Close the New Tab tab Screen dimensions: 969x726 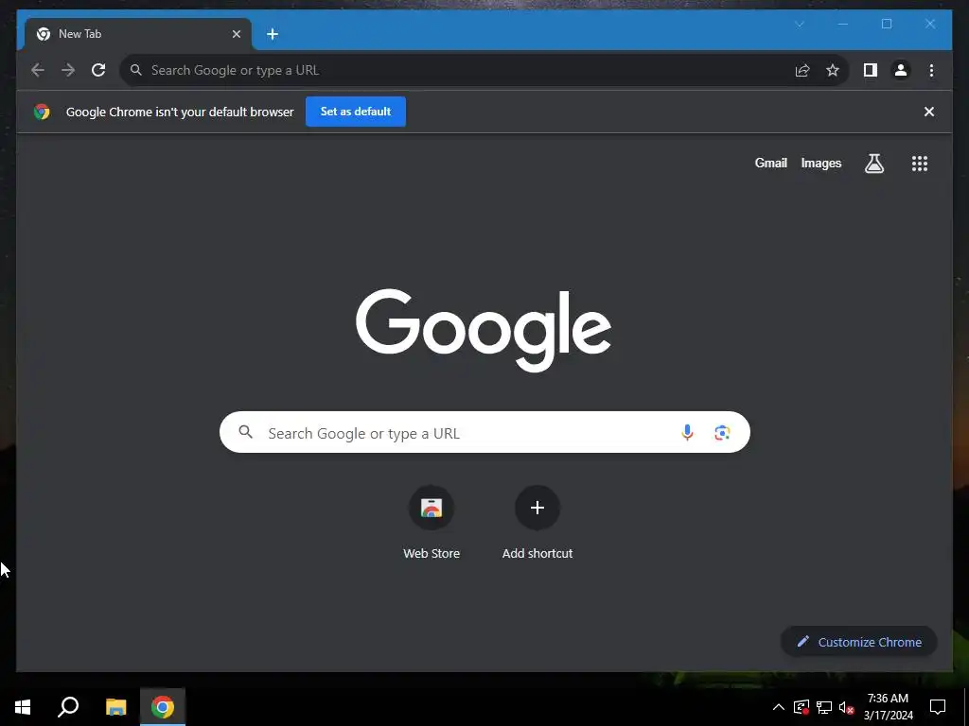coord(236,34)
